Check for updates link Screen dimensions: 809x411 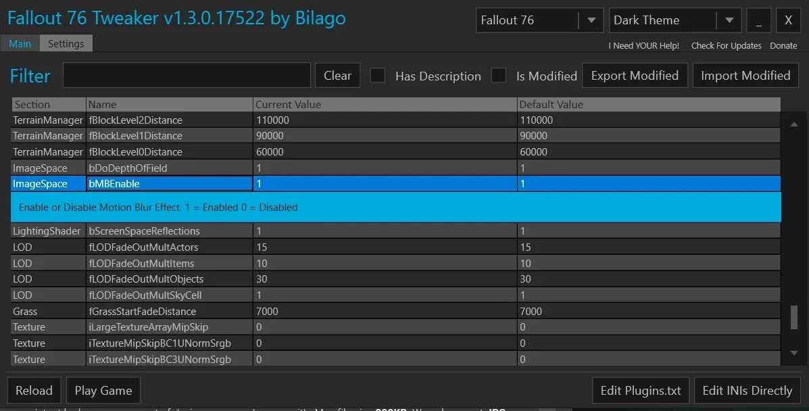[x=726, y=45]
